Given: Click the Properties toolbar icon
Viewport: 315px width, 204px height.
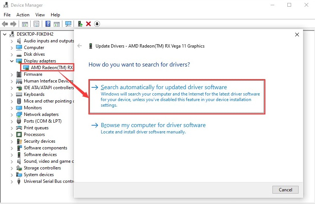Looking at the screenshot, I should point(37,24).
